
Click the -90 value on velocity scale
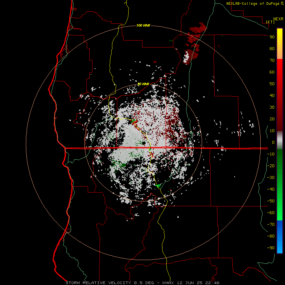(271, 248)
